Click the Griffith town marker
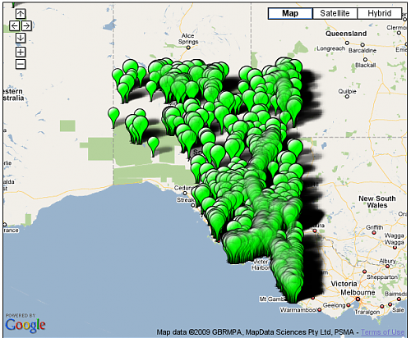Image resolution: width=411 pixels, height=338 pixels. 374,233
